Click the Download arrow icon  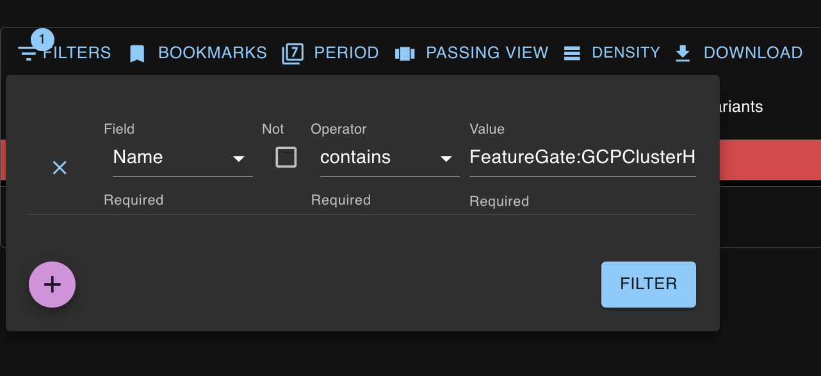[683, 54]
